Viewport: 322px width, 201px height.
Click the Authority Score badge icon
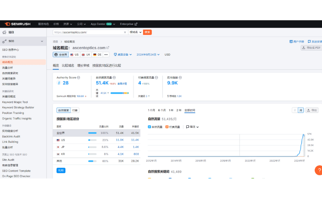tap(59, 83)
